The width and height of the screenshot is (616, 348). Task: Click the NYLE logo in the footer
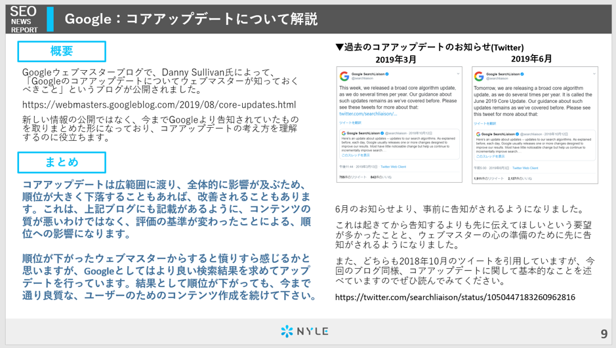(x=304, y=332)
